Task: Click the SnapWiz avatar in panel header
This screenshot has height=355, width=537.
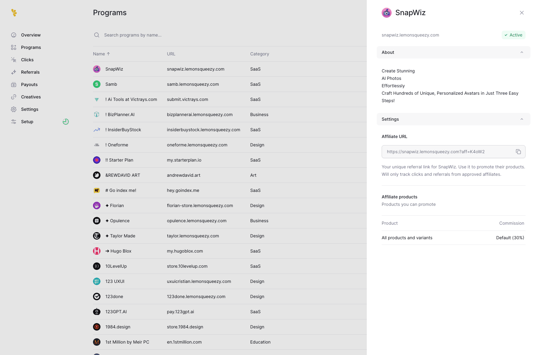Action: click(x=387, y=13)
